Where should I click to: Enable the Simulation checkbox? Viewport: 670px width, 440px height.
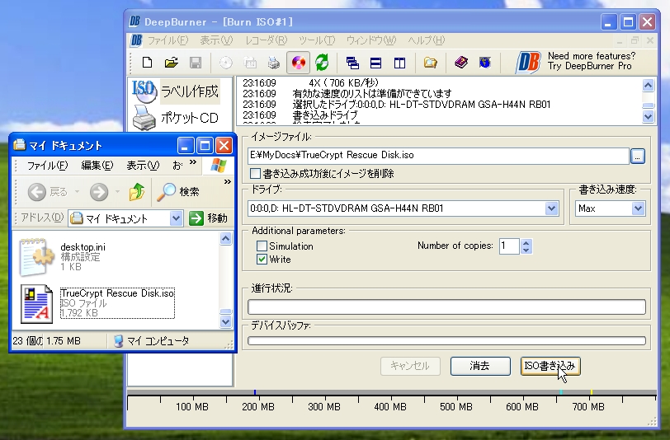(x=262, y=246)
